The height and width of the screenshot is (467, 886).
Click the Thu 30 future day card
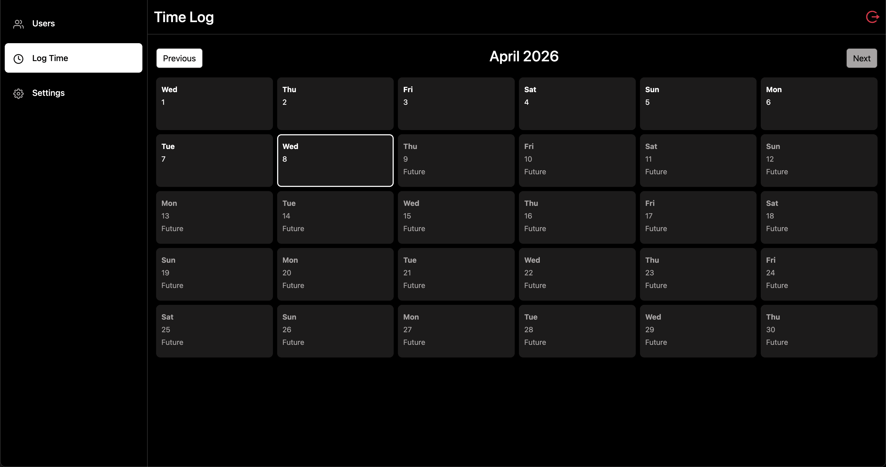click(x=819, y=331)
